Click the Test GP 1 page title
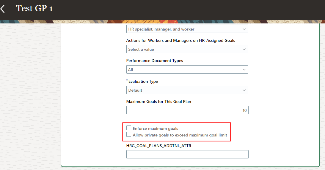This screenshot has height=170, width=325. (34, 9)
